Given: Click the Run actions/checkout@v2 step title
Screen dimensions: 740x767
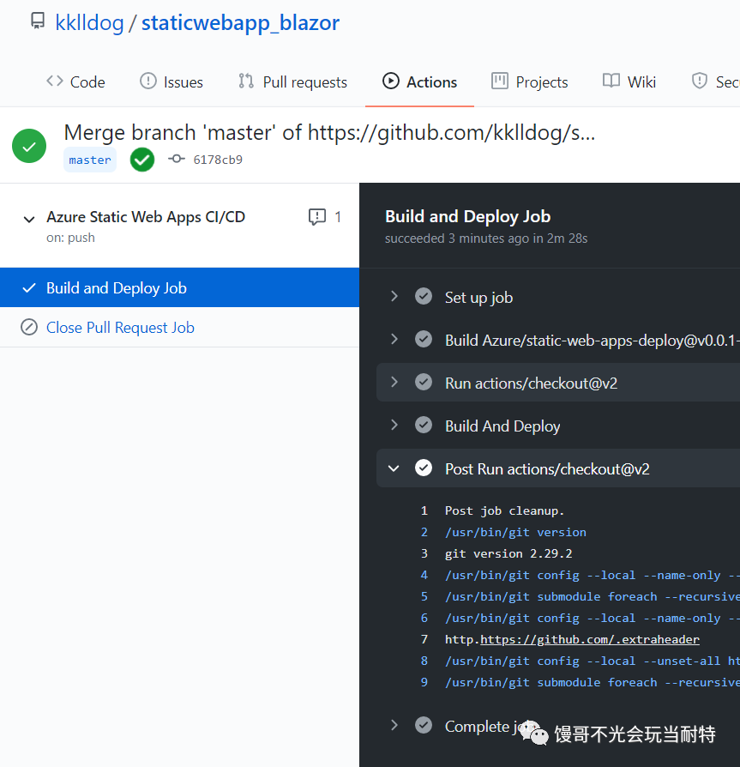Looking at the screenshot, I should coord(532,383).
